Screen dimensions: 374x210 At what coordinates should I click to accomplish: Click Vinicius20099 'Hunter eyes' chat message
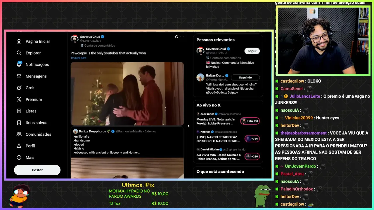click(327, 118)
